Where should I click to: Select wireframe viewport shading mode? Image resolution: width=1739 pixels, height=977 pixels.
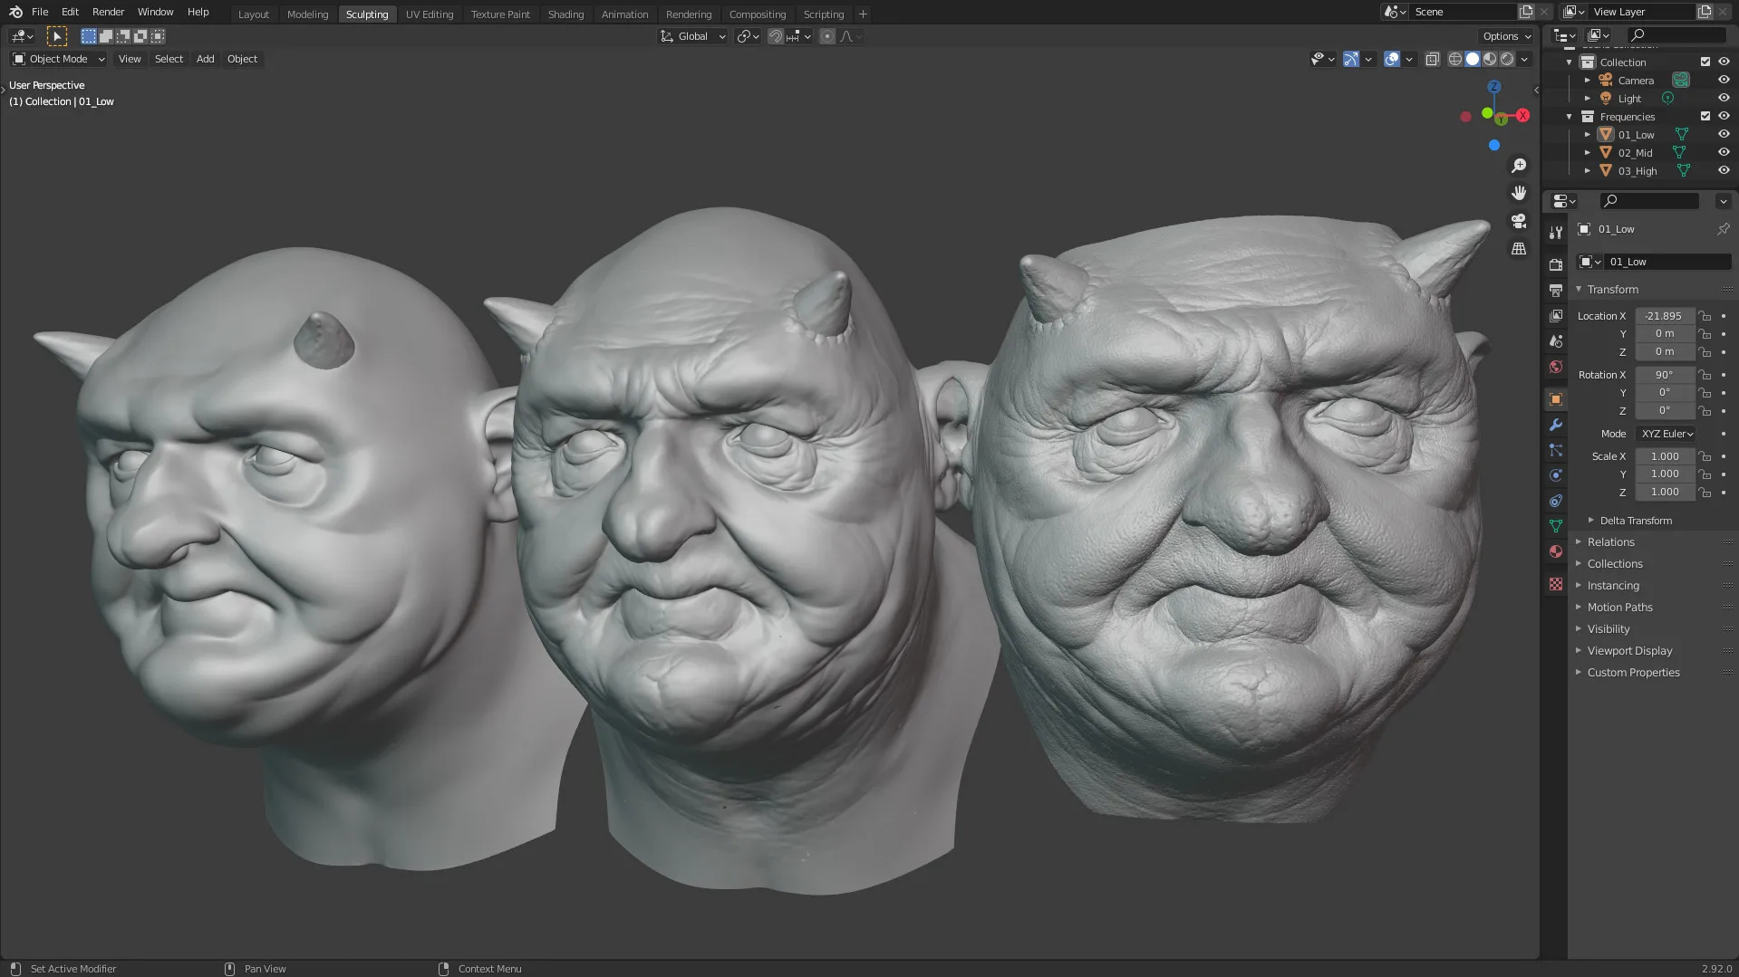point(1455,60)
